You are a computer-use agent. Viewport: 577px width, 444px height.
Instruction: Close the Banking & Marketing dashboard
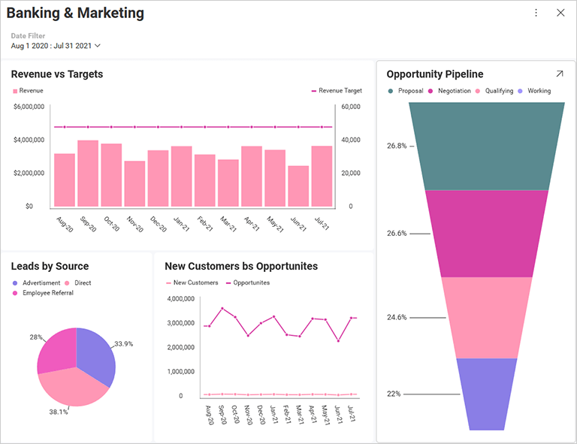pos(560,13)
